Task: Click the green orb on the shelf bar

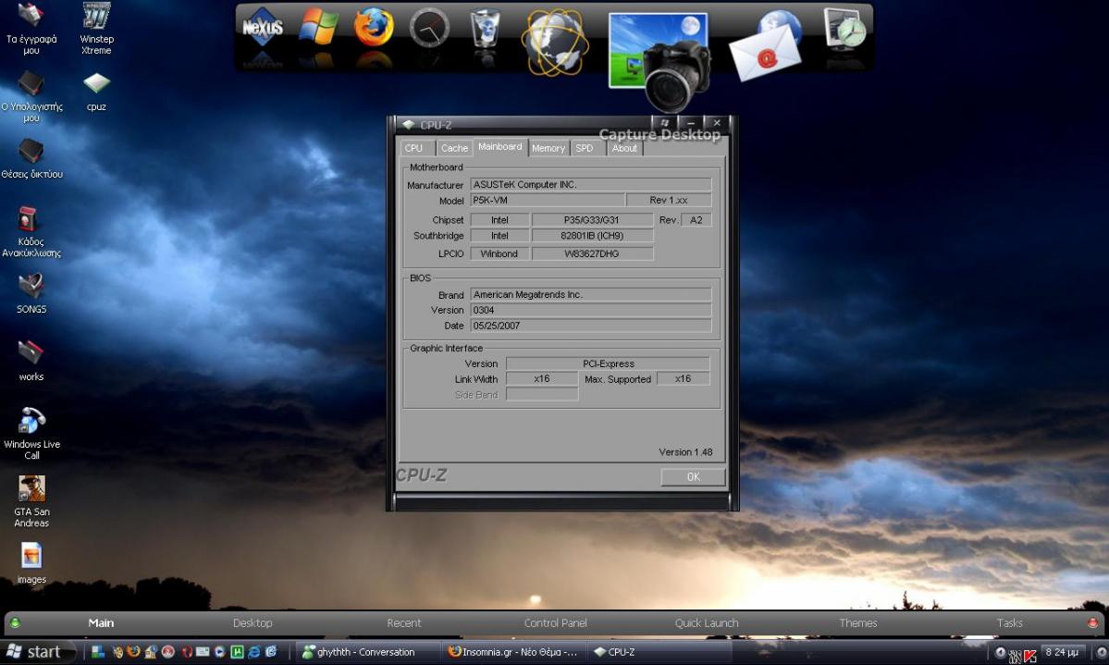Action: point(15,622)
